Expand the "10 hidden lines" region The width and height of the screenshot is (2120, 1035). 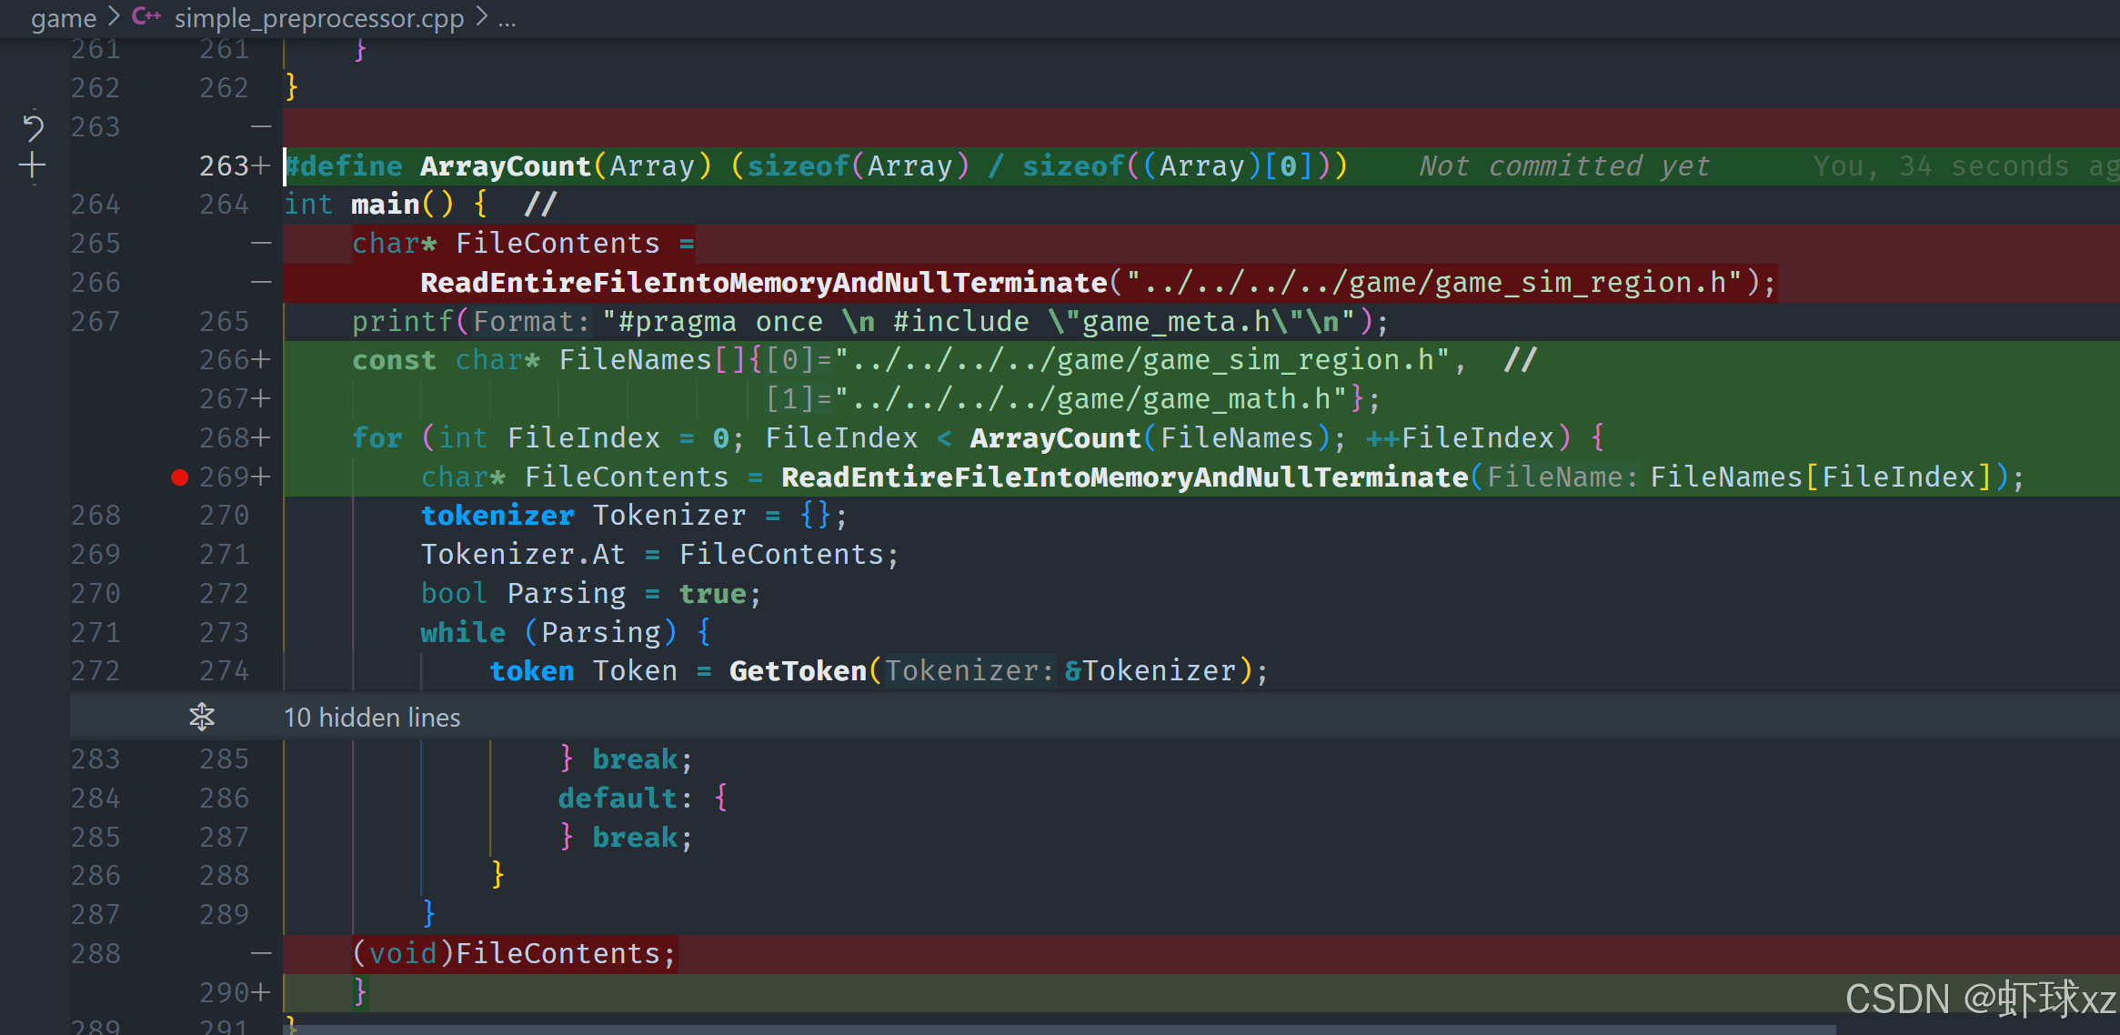tap(372, 718)
